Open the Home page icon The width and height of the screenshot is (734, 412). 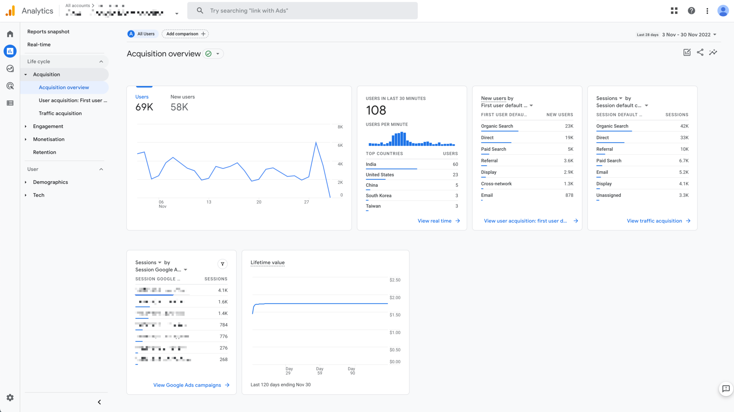coord(10,34)
